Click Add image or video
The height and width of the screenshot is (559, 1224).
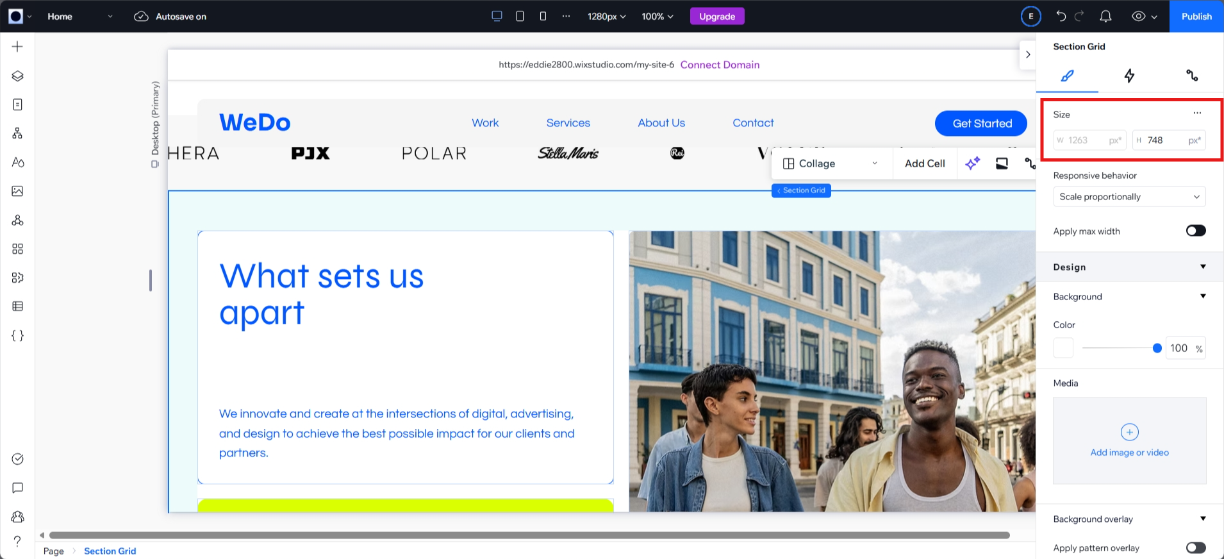(1129, 441)
